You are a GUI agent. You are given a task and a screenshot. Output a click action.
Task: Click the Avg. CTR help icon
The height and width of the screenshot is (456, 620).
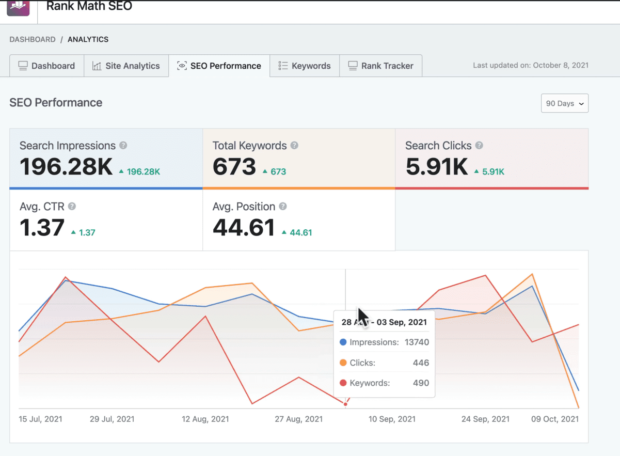tap(72, 207)
